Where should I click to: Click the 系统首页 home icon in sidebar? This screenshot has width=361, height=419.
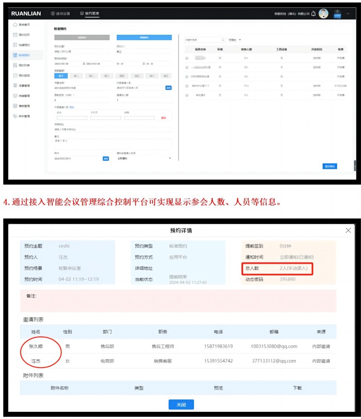[x=15, y=24]
